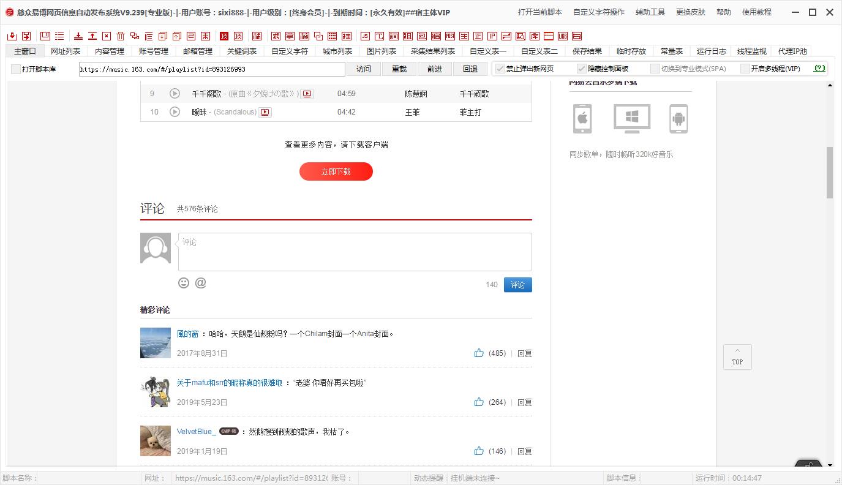
Task: Play song 暧昧 with its play icon
Action: 175,112
